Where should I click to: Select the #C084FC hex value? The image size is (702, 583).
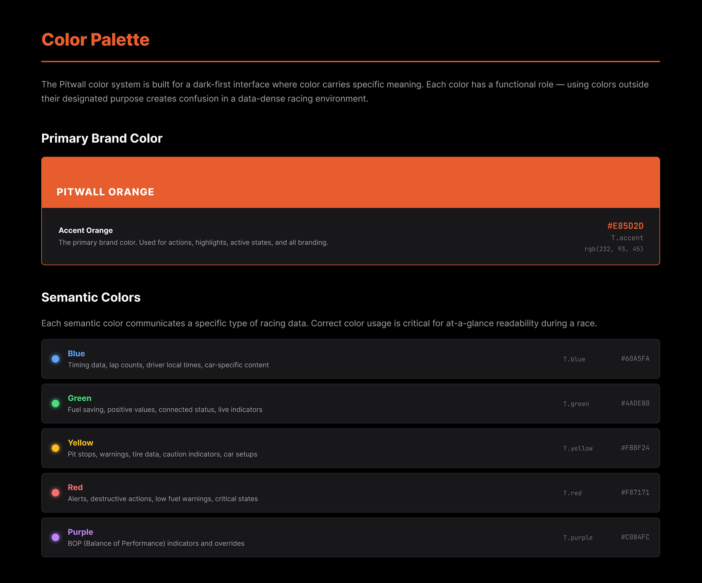(635, 537)
